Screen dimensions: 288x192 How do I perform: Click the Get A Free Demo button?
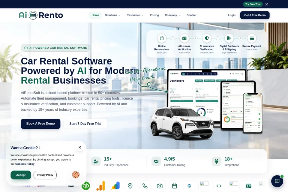255,15
